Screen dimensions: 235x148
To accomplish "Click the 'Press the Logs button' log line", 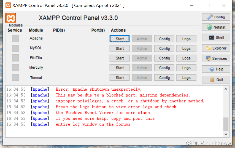I will (116, 107).
